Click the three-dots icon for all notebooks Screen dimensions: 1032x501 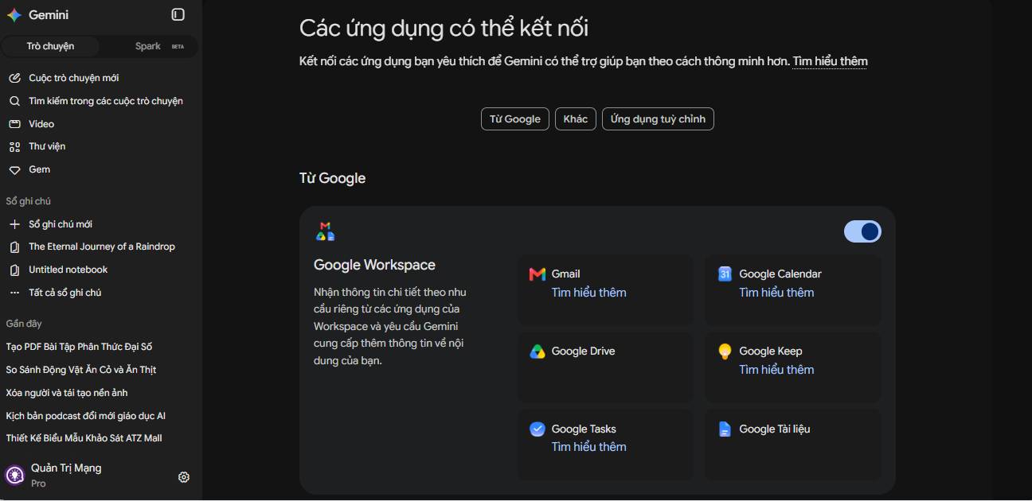click(x=14, y=293)
